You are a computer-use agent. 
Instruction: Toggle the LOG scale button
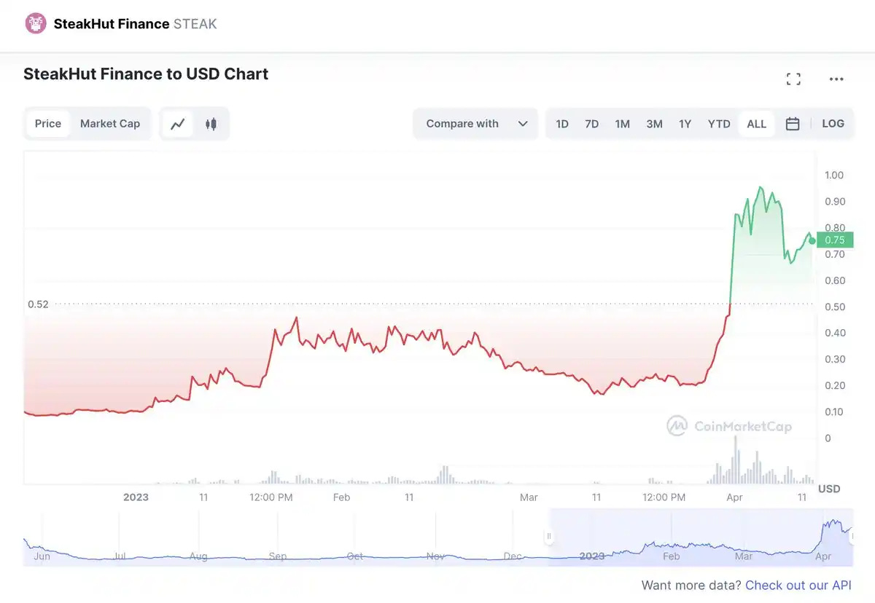(x=833, y=124)
